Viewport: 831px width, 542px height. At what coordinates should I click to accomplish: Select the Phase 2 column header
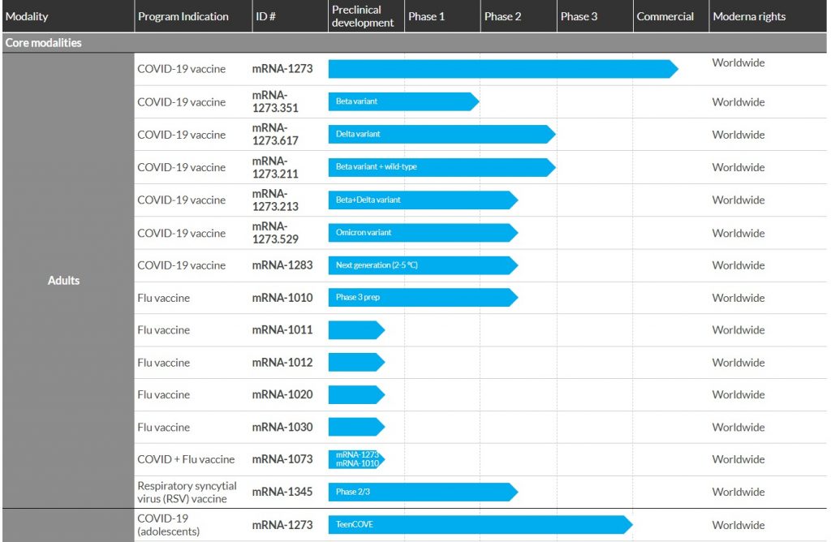point(519,16)
